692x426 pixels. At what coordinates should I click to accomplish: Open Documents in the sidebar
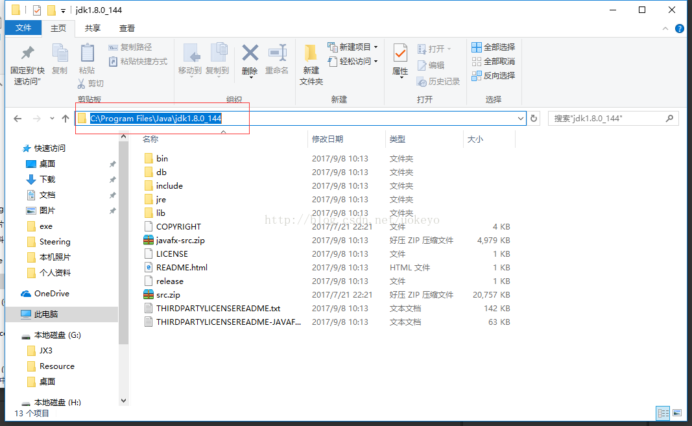[41, 195]
